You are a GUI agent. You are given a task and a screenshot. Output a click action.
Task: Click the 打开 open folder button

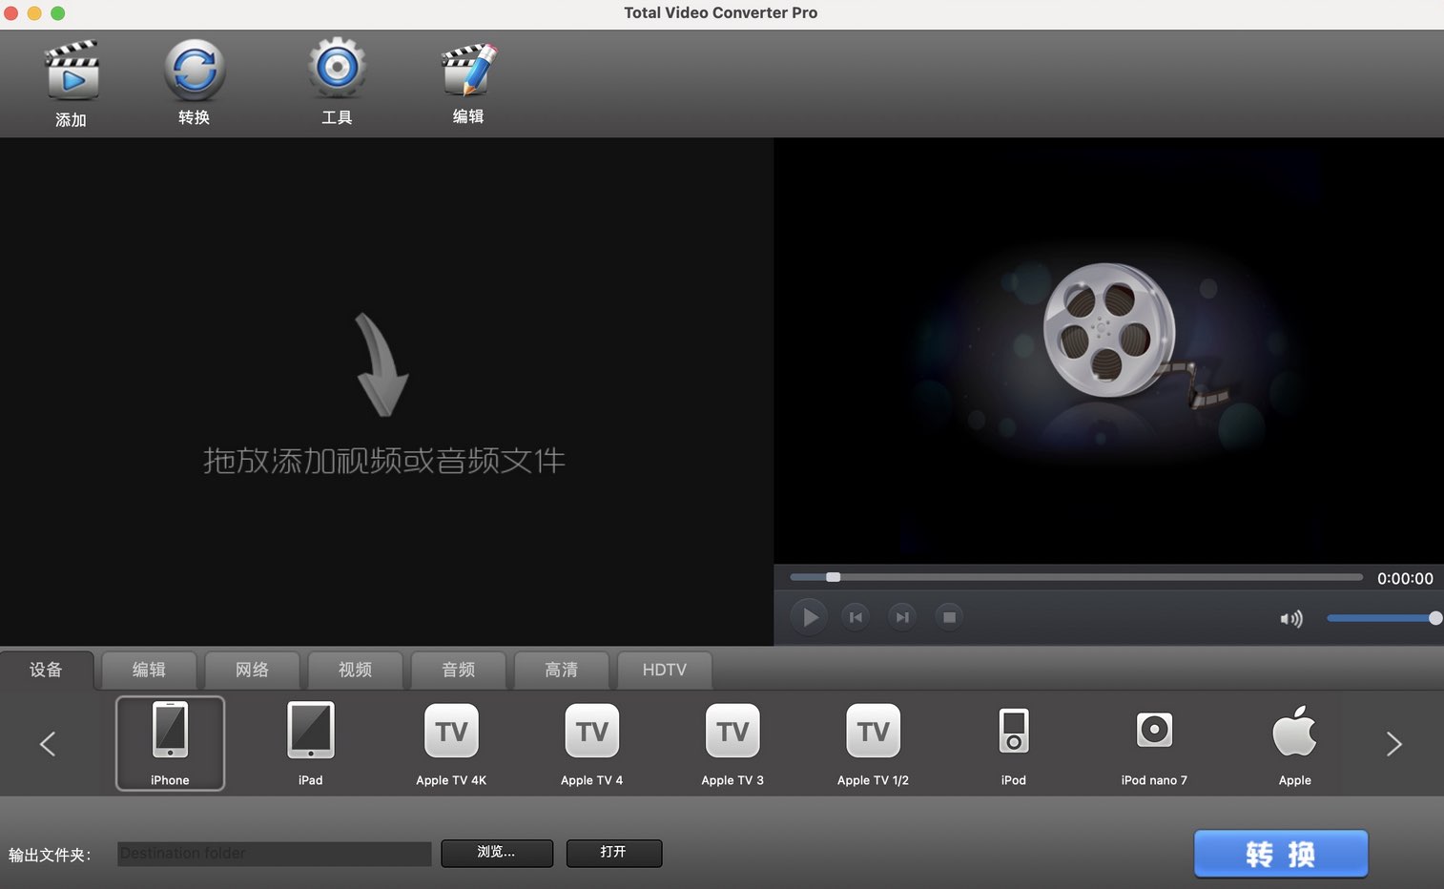tap(613, 853)
